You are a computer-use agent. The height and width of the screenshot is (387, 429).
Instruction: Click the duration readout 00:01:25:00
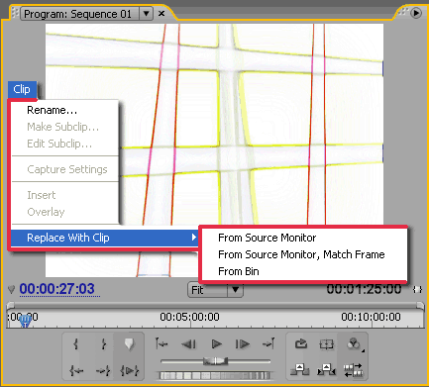click(x=364, y=289)
